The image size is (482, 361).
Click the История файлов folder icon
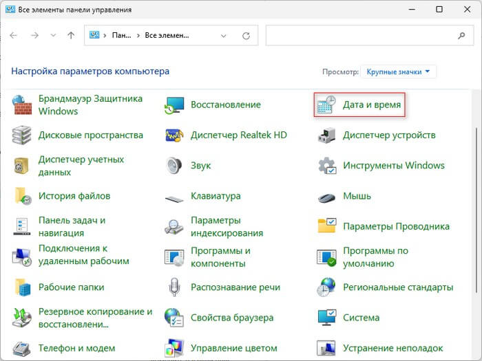pos(23,196)
